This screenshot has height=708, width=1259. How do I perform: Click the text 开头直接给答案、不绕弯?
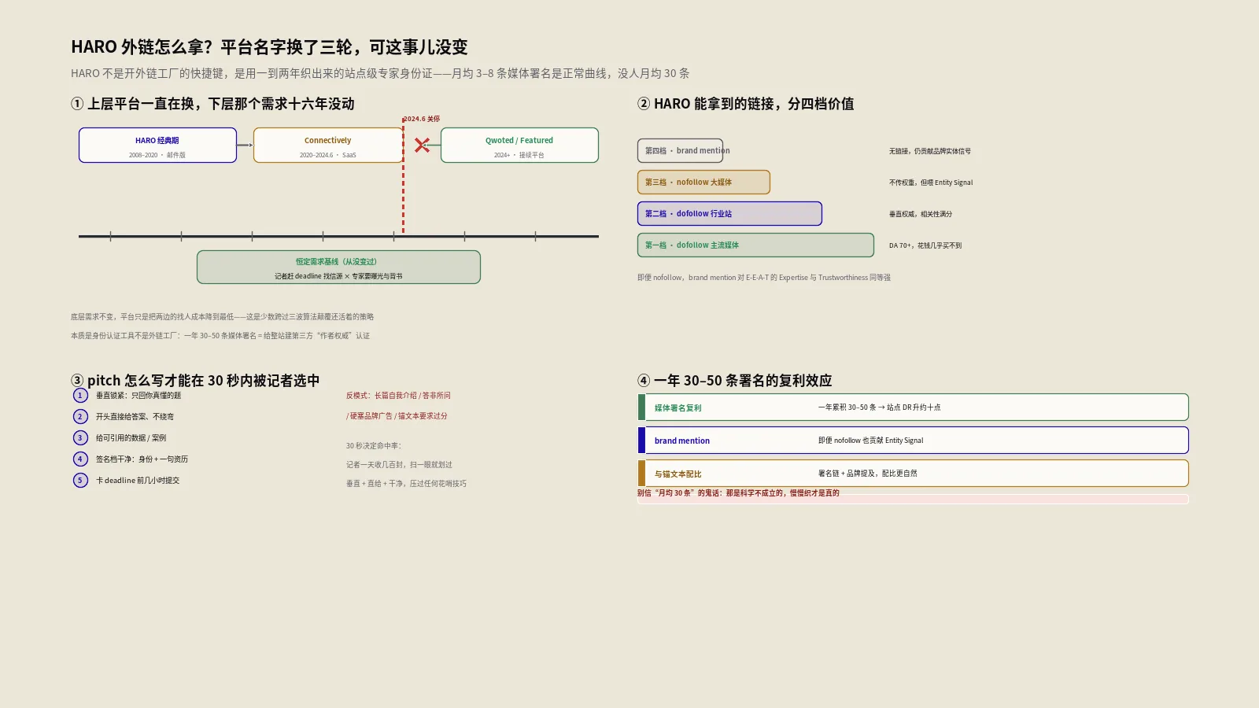tap(135, 417)
